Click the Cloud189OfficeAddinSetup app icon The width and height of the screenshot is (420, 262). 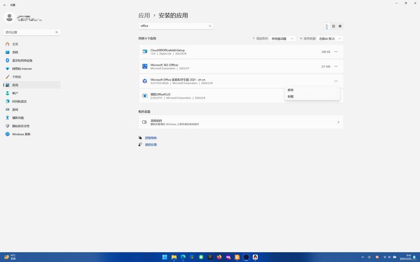coord(145,51)
